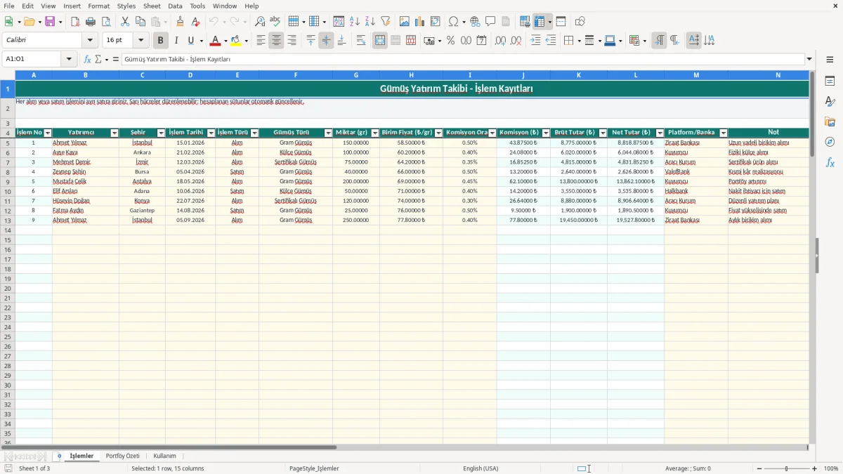Viewport: 843px width, 474px height.
Task: Open the Font Size dropdown arrow
Action: pos(141,41)
